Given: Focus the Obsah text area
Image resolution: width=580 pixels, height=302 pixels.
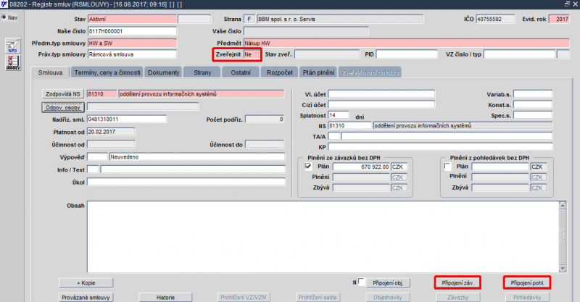Looking at the screenshot, I should pos(323,237).
